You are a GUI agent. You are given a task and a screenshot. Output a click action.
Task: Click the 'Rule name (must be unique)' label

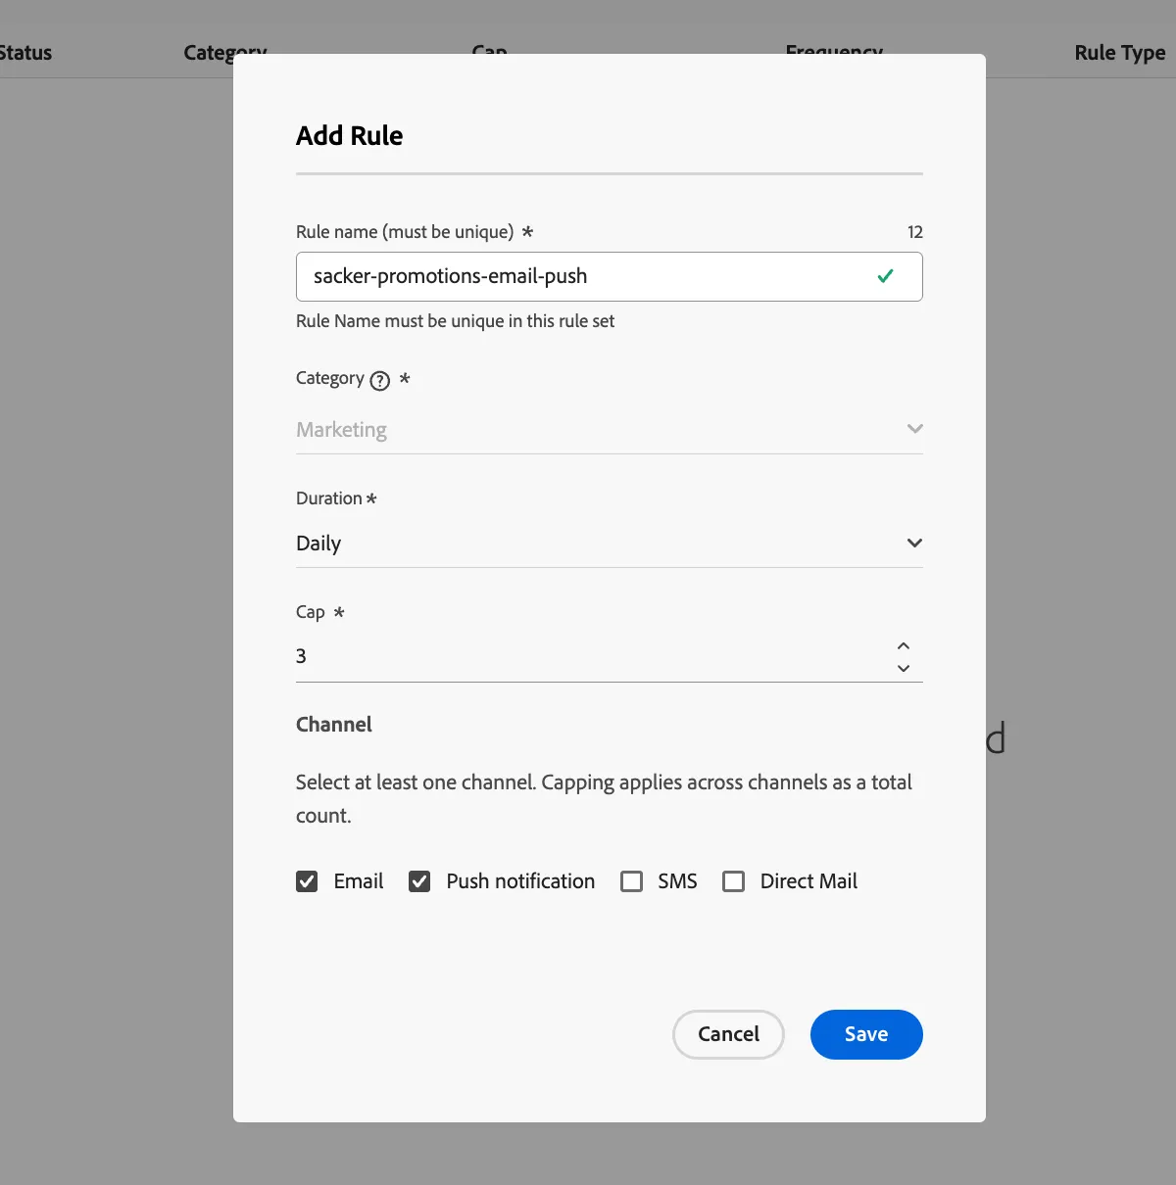pos(405,232)
